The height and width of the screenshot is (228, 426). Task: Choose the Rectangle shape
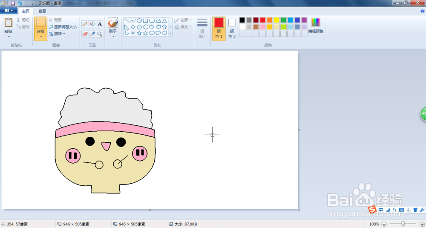(145, 20)
